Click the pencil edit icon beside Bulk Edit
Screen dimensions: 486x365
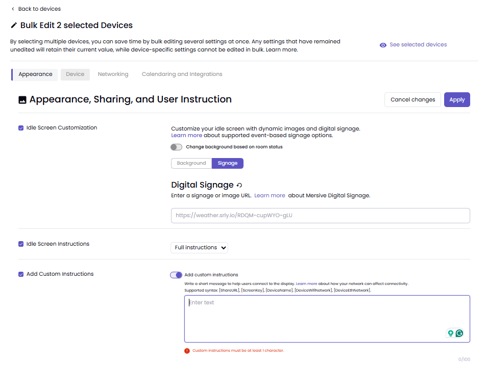(x=14, y=25)
